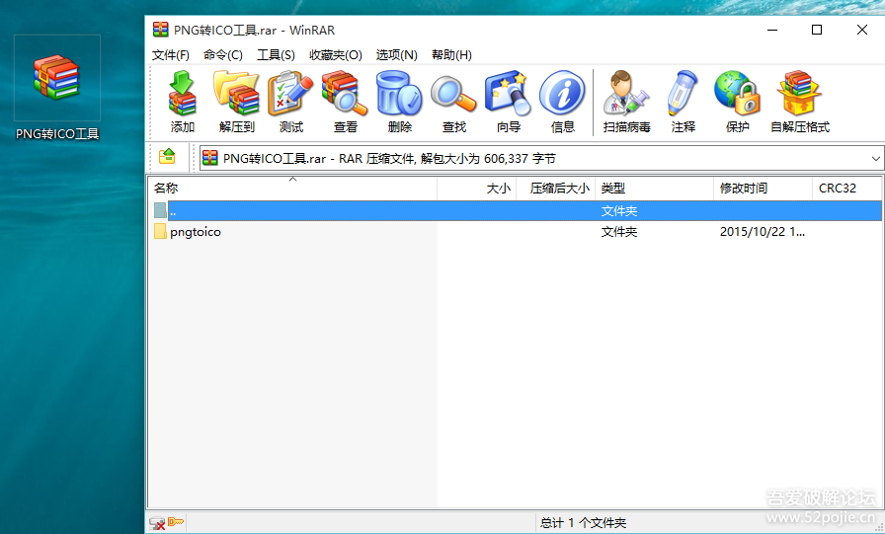
Task: Minimize the WinRAR window
Action: (772, 30)
